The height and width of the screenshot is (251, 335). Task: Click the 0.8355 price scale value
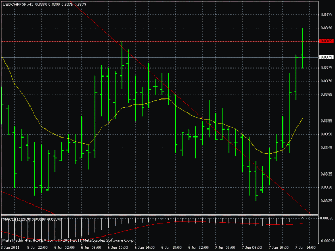326,121
